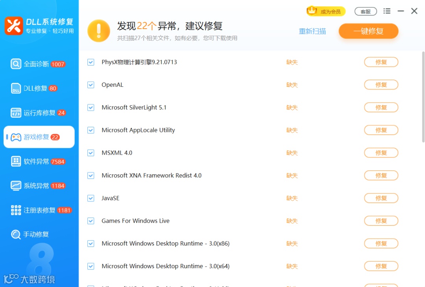Go to the 软件异常 section
Image resolution: width=425 pixels, height=287 pixels.
point(39,161)
